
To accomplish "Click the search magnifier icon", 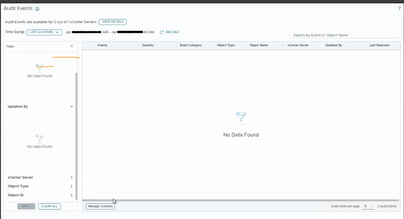I will pos(289,35).
